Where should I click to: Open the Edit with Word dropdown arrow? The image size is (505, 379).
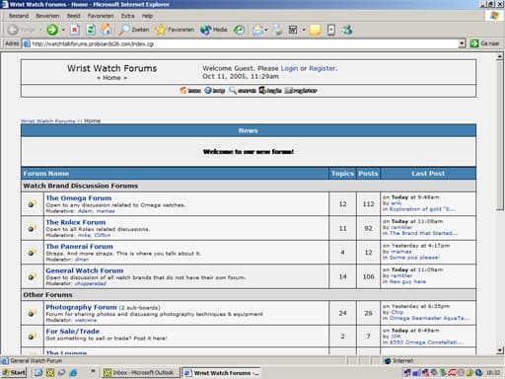point(304,30)
